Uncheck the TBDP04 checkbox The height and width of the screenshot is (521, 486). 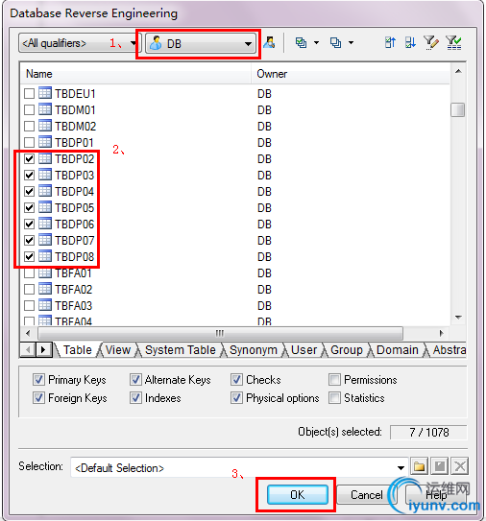[29, 191]
